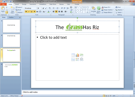
Task: Center the text alignment
Action: click(56, 11)
